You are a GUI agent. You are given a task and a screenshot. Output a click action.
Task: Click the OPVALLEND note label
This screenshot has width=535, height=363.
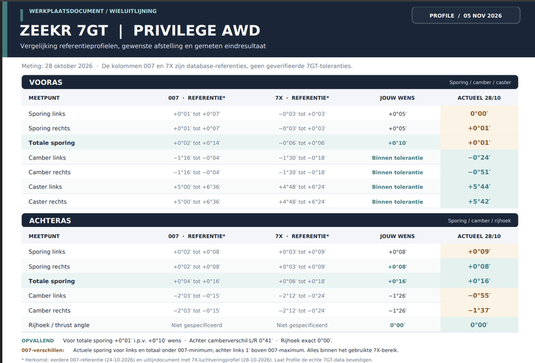click(x=37, y=340)
